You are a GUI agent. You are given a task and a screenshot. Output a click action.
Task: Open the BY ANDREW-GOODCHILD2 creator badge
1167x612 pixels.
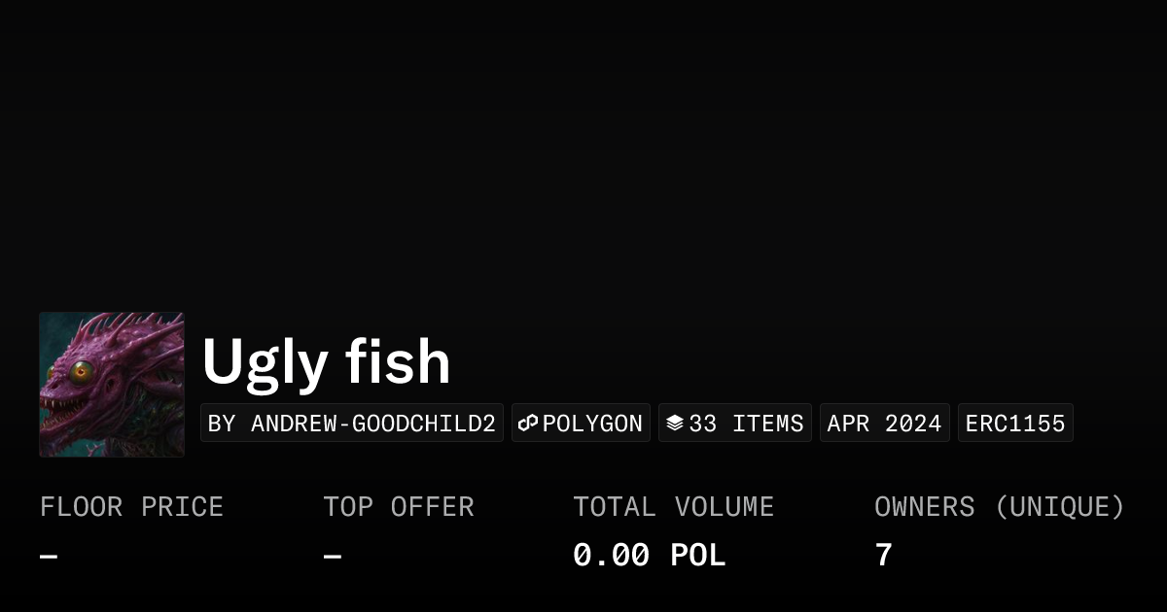pyautogui.click(x=352, y=424)
